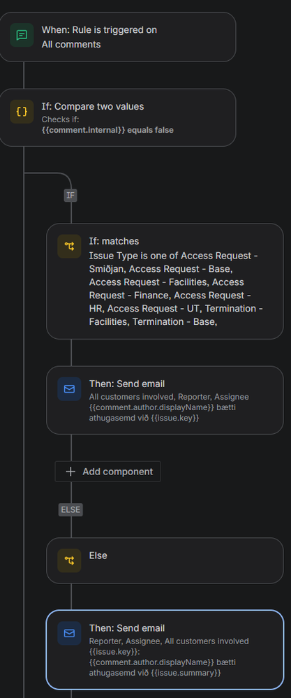Open the 'When: Rule is triggered on' card

tap(117, 37)
